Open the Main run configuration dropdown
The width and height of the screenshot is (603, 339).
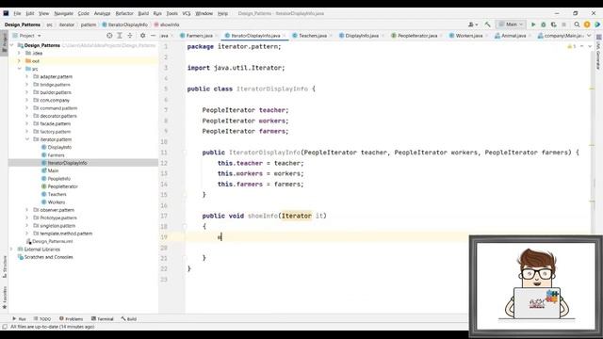511,24
